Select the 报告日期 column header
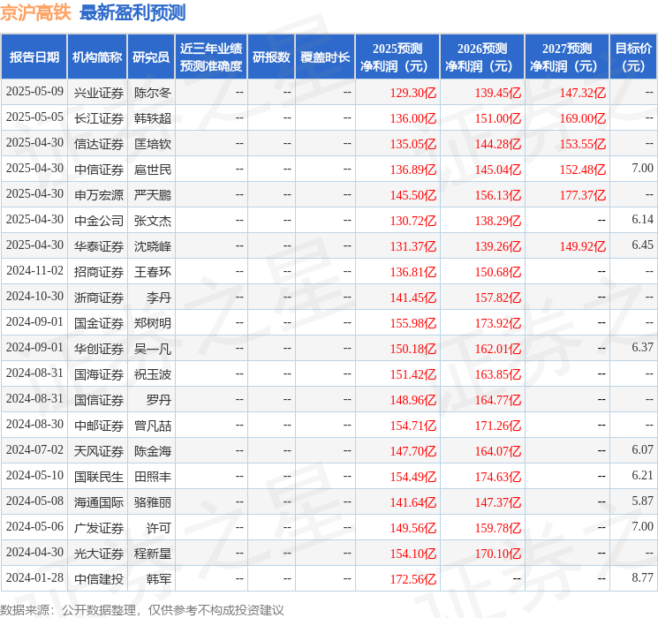The width and height of the screenshot is (658, 618). pos(34,57)
